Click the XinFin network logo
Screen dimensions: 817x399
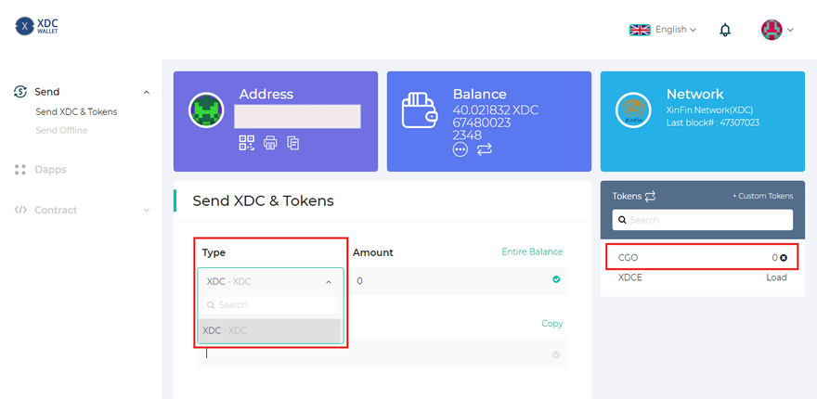pos(634,109)
